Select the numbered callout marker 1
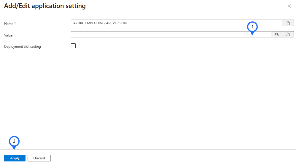 pos(252,27)
